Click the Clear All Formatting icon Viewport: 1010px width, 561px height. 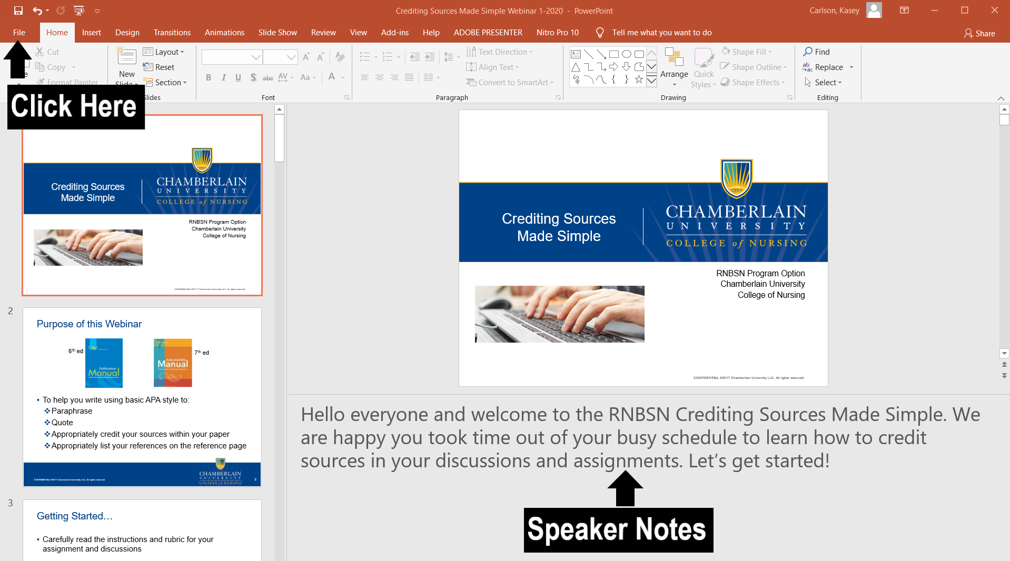(x=340, y=57)
